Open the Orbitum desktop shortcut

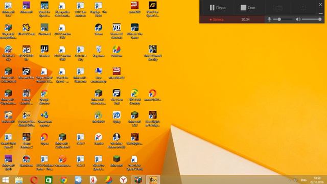[x=116, y=51]
